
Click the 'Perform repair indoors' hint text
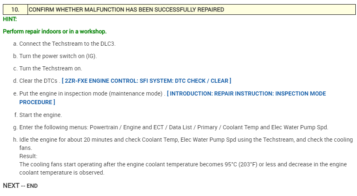pos(55,31)
